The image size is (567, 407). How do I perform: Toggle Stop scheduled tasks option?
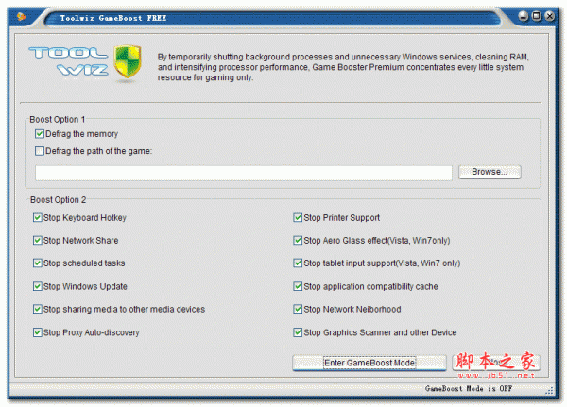click(x=37, y=263)
